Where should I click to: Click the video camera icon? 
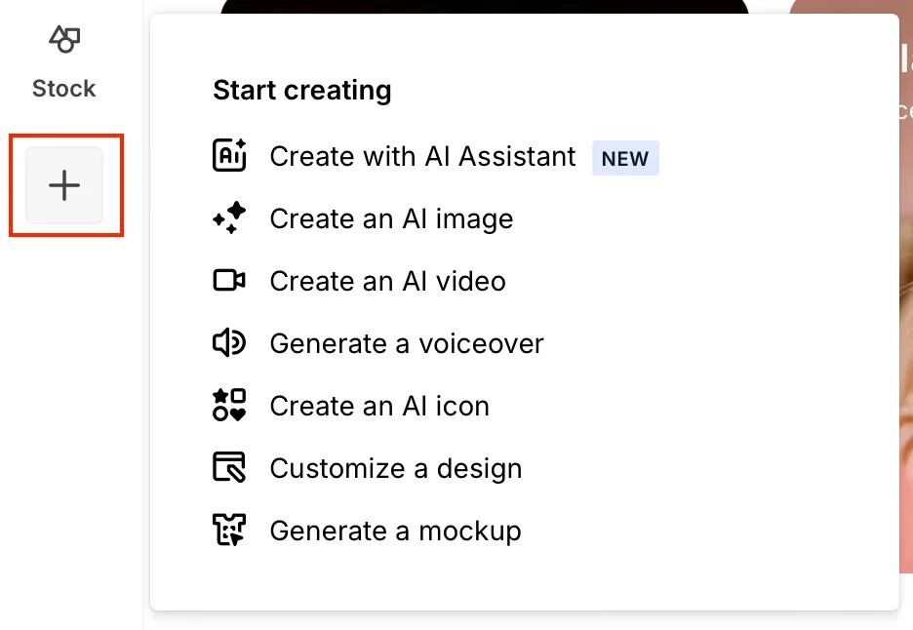click(229, 281)
